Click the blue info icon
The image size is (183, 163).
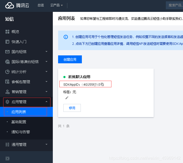(x=66, y=37)
